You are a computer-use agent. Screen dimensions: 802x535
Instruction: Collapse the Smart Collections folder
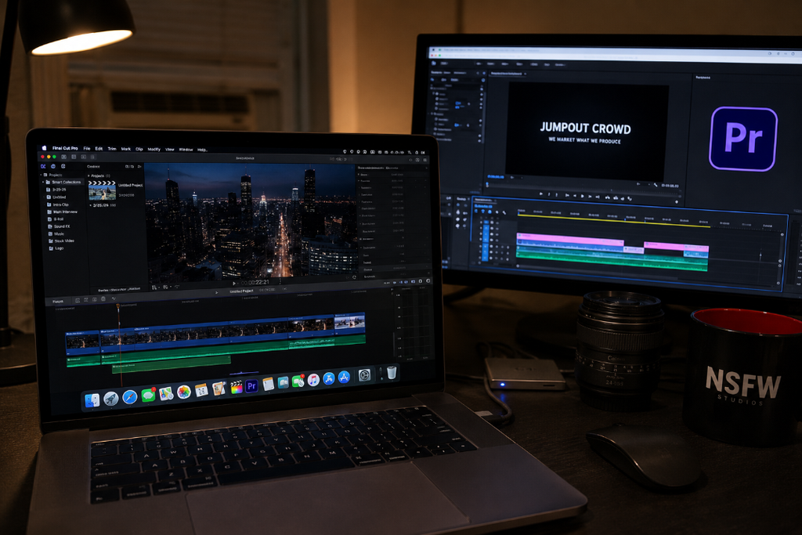point(43,182)
